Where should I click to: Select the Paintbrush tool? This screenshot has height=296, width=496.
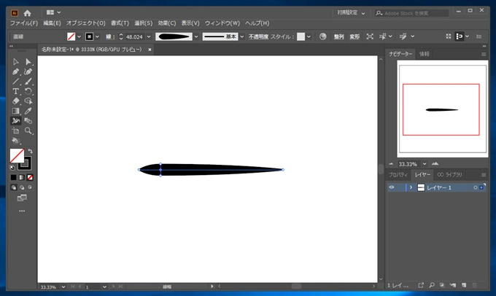(28, 81)
